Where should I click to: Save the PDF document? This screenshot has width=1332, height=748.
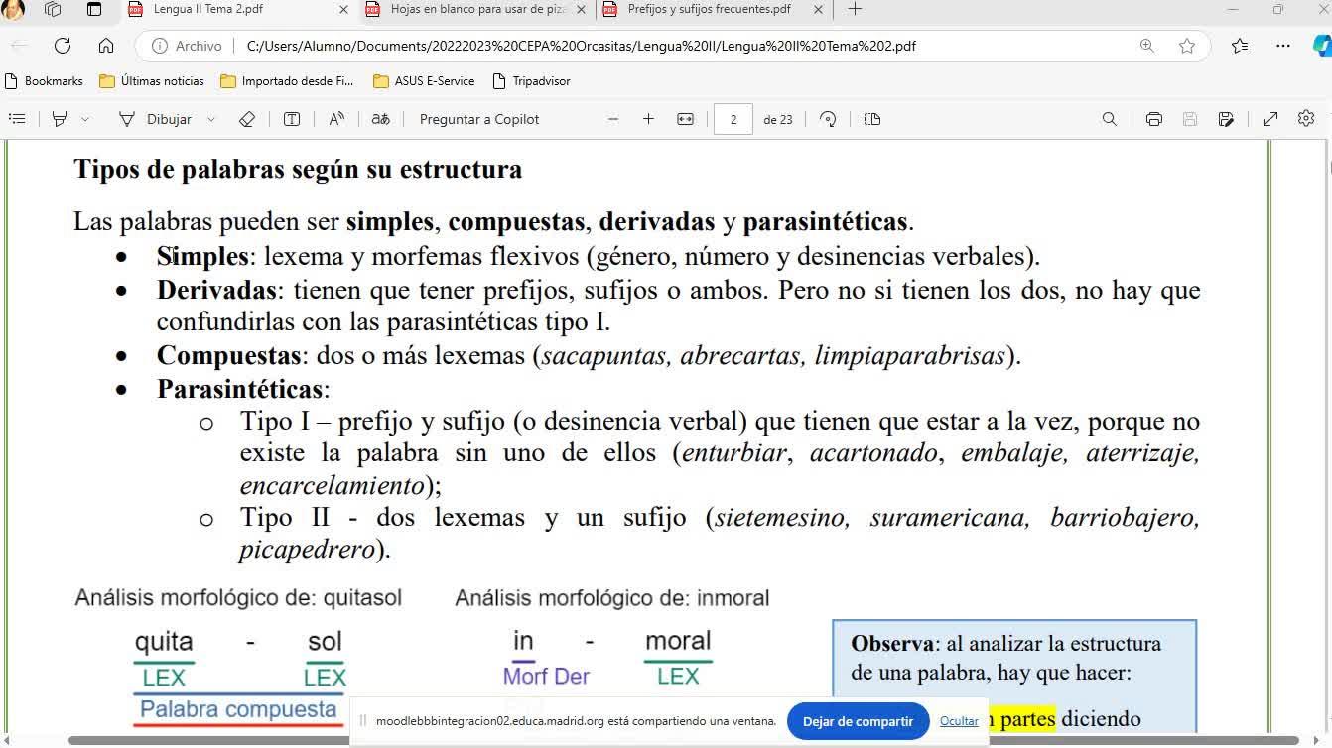pos(1190,119)
